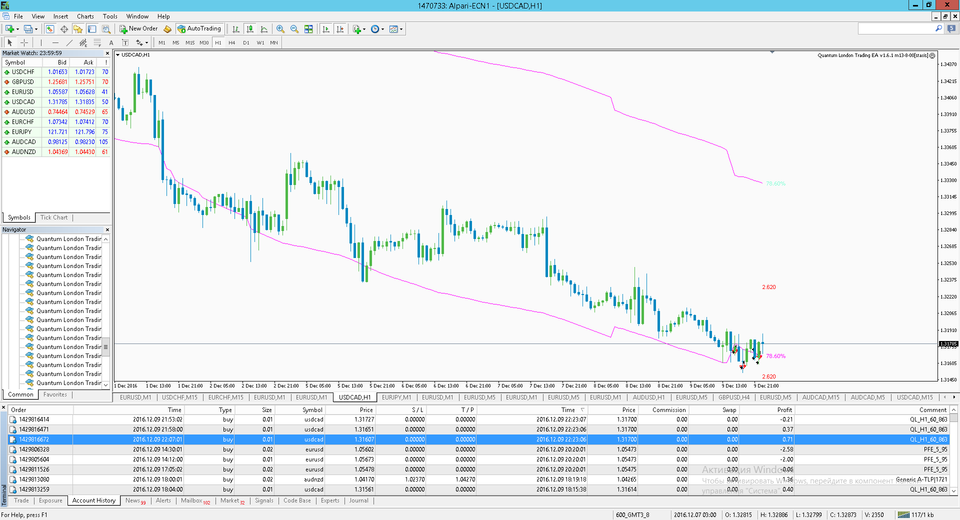Image resolution: width=960 pixels, height=520 pixels.
Task: Expand the New Chart dropdown arrow
Action: 17,29
